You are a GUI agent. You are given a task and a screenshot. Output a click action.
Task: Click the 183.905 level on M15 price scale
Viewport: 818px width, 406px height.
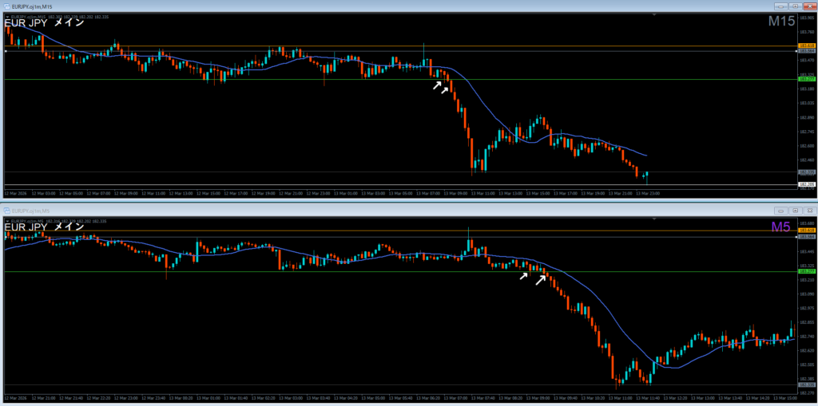807,18
